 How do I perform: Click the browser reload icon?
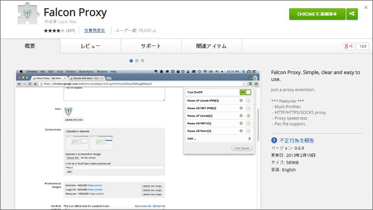[30, 84]
